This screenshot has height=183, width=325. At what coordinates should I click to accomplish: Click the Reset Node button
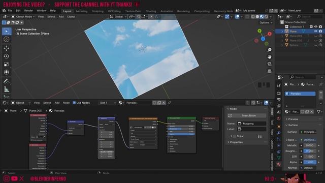[247, 115]
